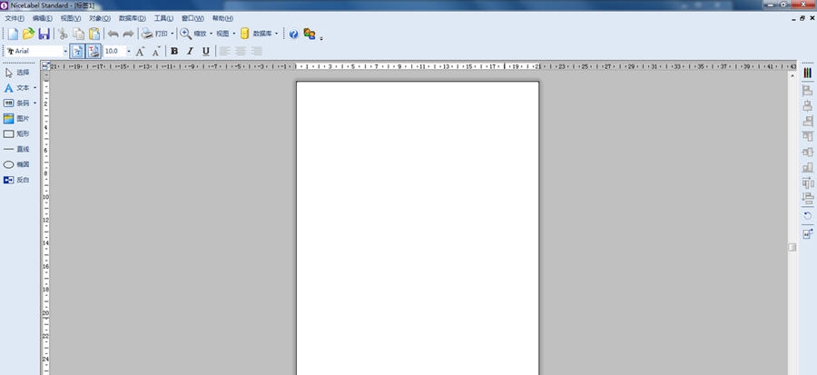Image resolution: width=817 pixels, height=375 pixels.
Task: Select the Rectangle tool in left toolbox
Action: click(16, 133)
